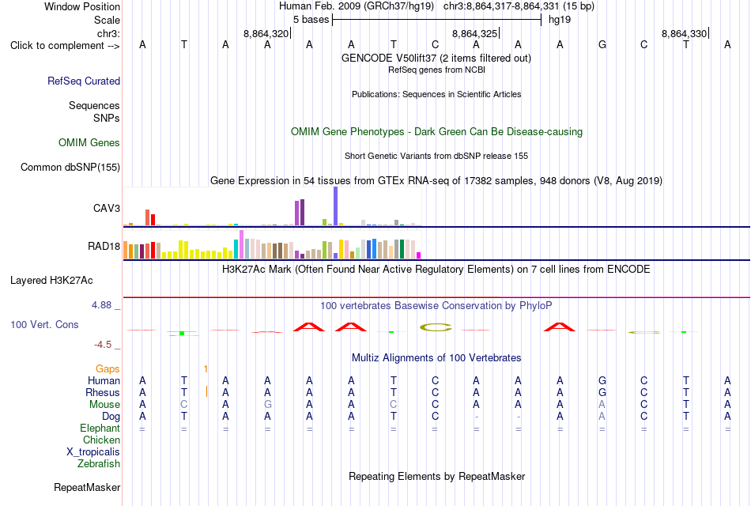This screenshot has height=506, width=751.
Task: Click 'Repeating Elements by RepeatMasker' title
Action: [x=436, y=476]
